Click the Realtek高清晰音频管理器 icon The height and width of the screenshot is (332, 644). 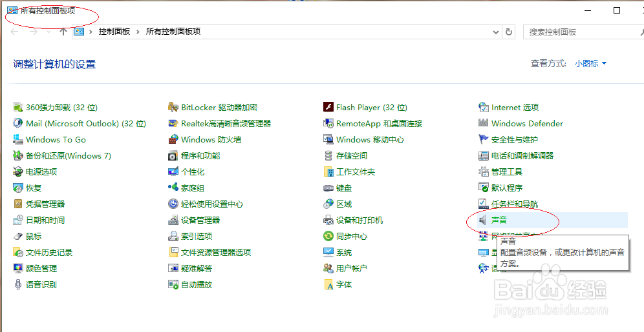pyautogui.click(x=173, y=123)
